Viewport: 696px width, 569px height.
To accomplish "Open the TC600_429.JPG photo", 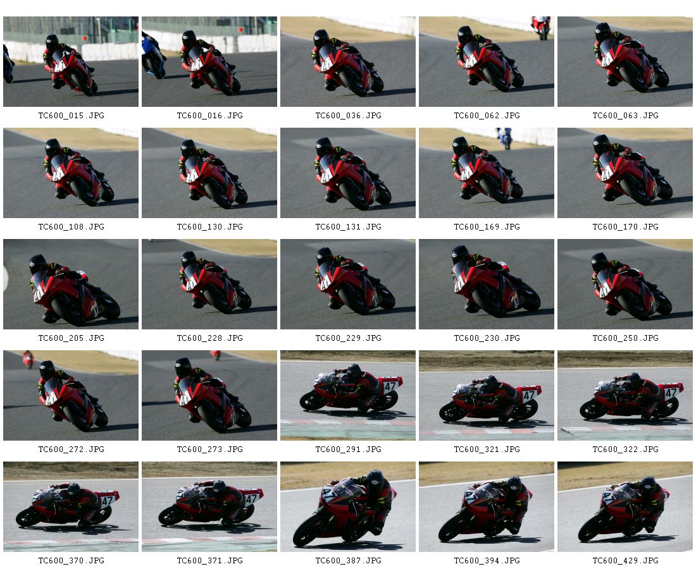I will coord(625,507).
